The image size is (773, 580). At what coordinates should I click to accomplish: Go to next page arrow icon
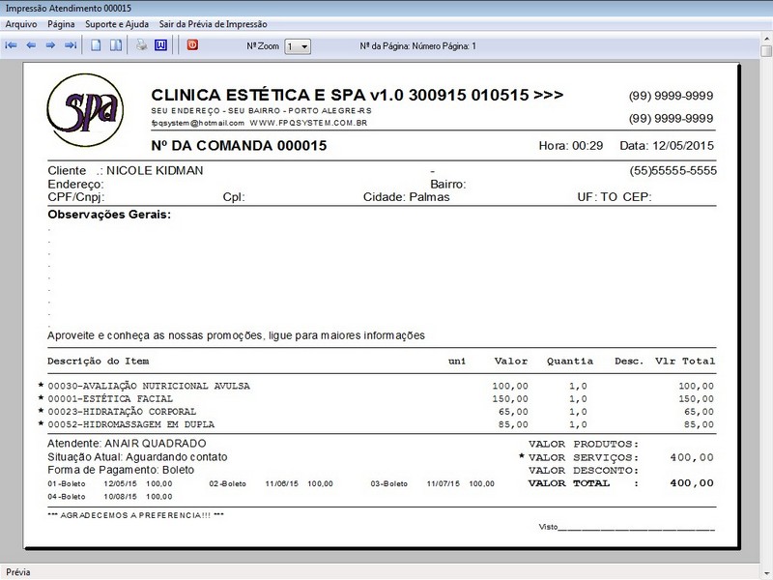pyautogui.click(x=50, y=45)
